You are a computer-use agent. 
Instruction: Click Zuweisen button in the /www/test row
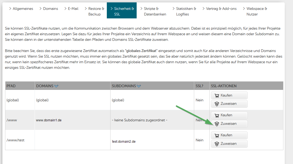(229, 144)
